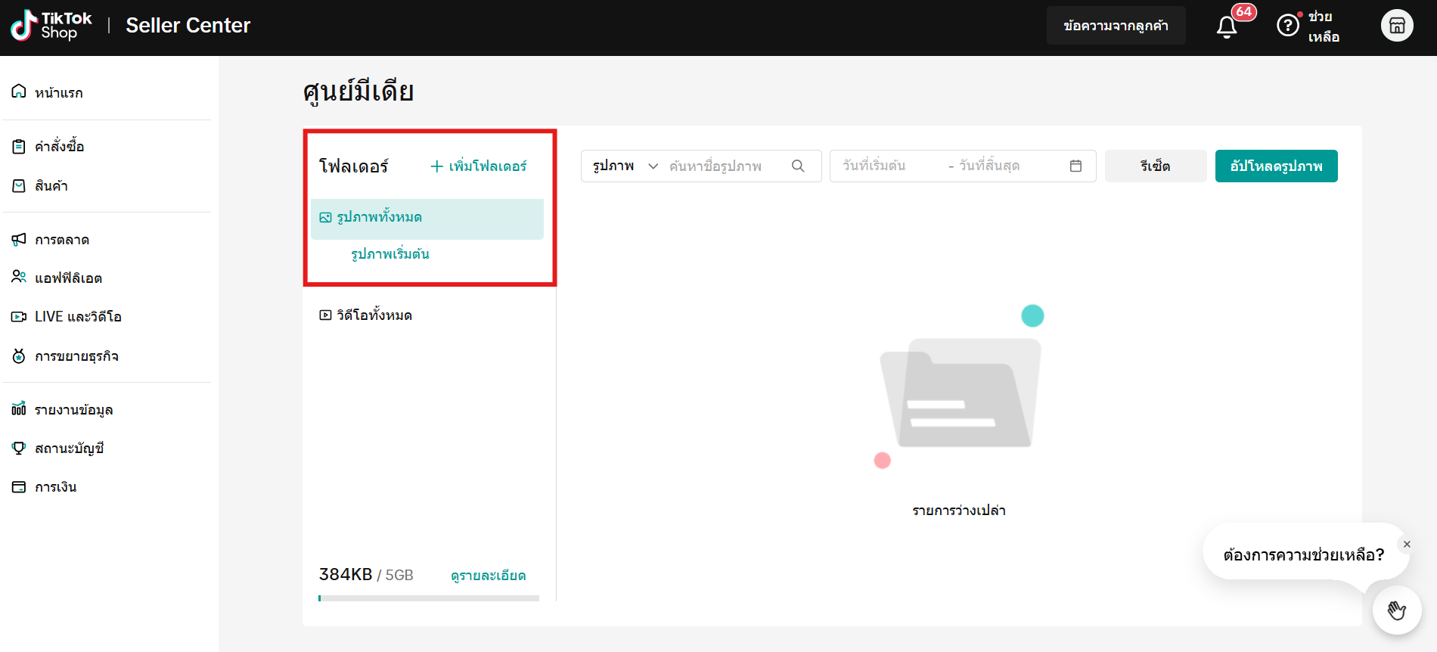The image size is (1437, 652).
Task: Close the help prompt bubble
Action: click(1407, 544)
